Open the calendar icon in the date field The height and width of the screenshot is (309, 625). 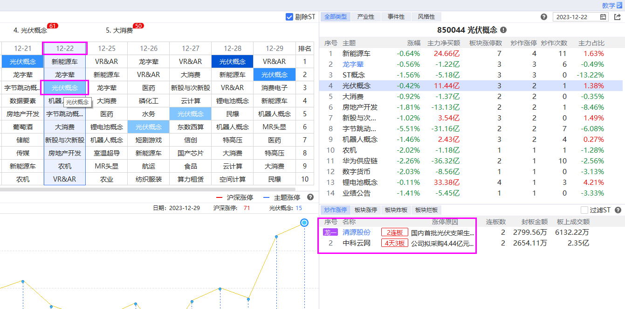[x=603, y=17]
